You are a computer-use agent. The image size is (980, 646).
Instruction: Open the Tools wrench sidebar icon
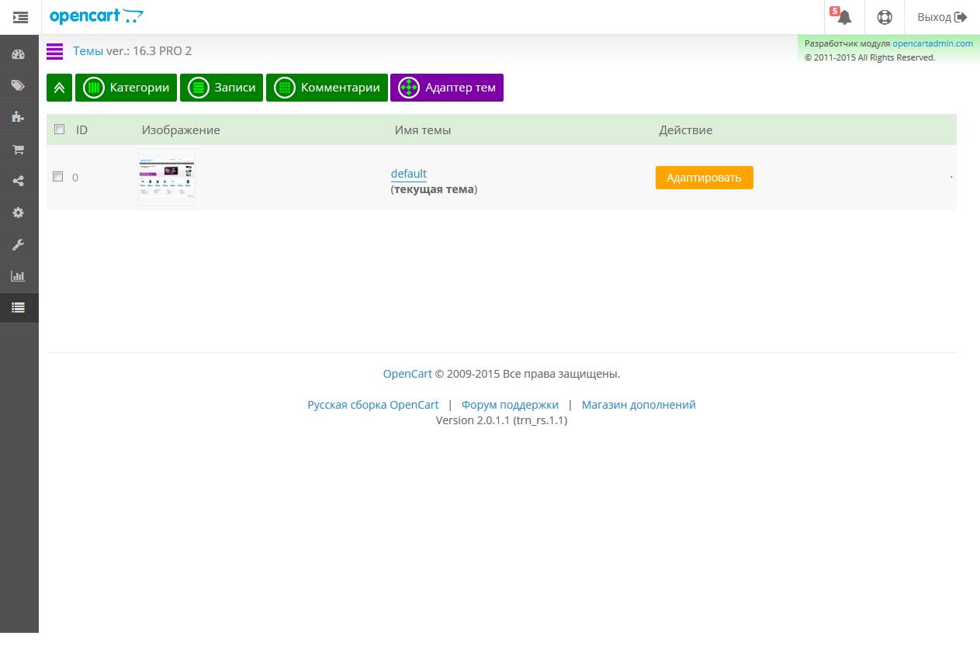(x=19, y=244)
